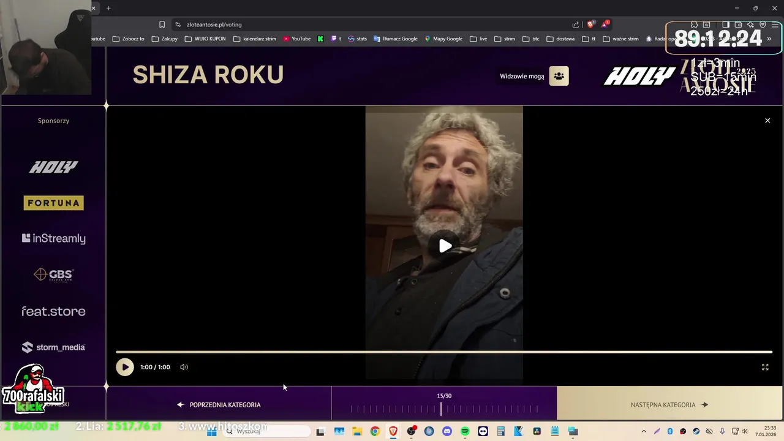The image size is (784, 441).
Task: Open the Brave Rewards triangle icon
Action: [x=605, y=24]
